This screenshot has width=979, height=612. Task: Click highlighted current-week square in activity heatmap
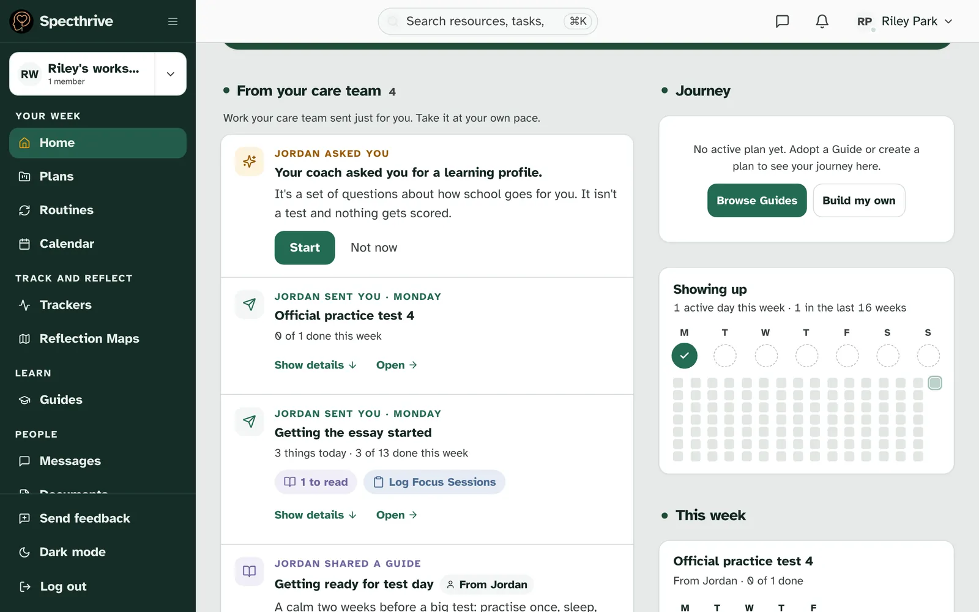935,383
